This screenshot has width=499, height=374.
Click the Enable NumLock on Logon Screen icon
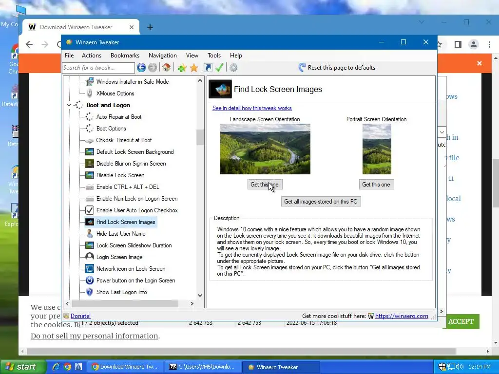coord(90,199)
